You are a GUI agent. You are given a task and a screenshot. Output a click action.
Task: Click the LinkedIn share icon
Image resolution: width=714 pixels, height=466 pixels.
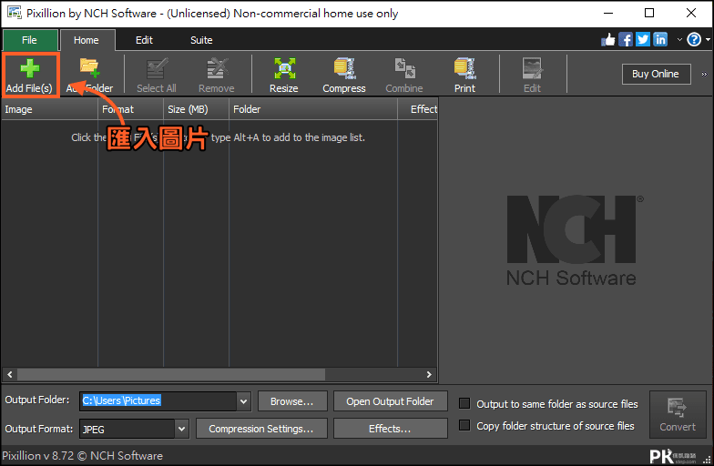(x=660, y=40)
